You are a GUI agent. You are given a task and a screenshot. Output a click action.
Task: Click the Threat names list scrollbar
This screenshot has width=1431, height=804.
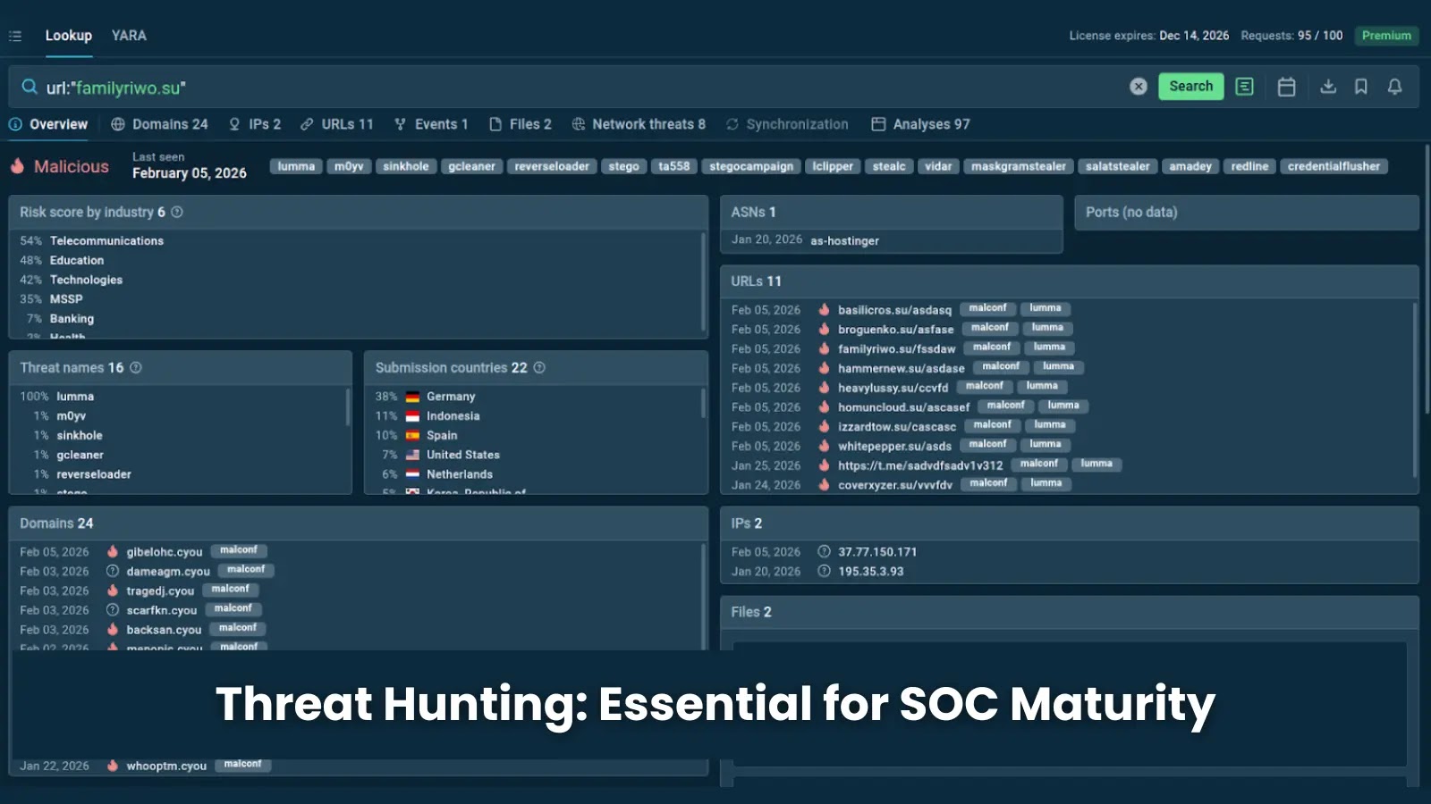pyautogui.click(x=348, y=408)
